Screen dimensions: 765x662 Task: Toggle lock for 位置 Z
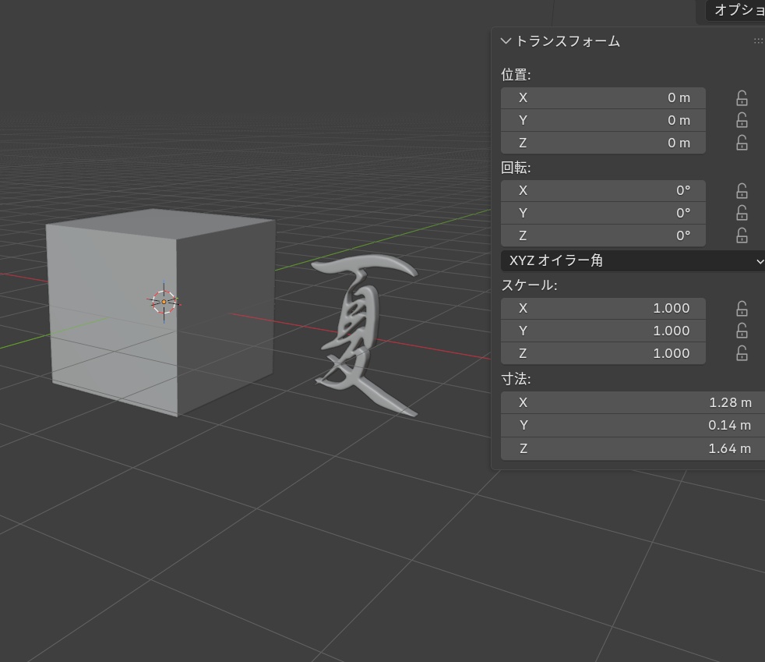tap(742, 143)
